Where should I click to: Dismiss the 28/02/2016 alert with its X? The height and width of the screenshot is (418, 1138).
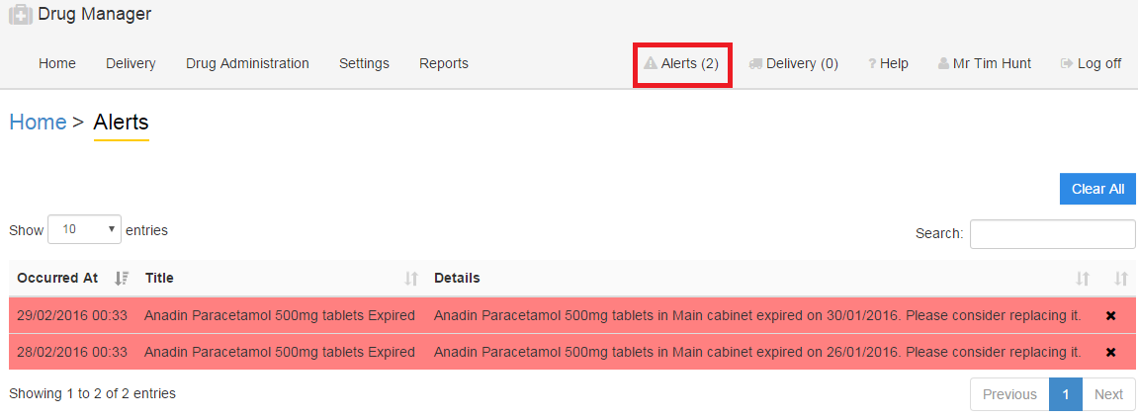pyautogui.click(x=1110, y=352)
